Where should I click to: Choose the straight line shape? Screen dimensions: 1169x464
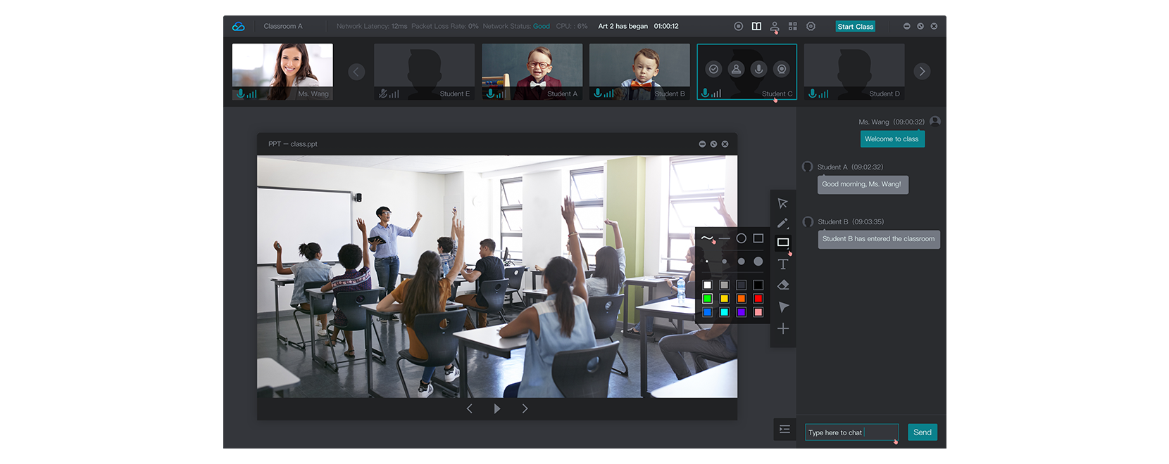tap(724, 238)
